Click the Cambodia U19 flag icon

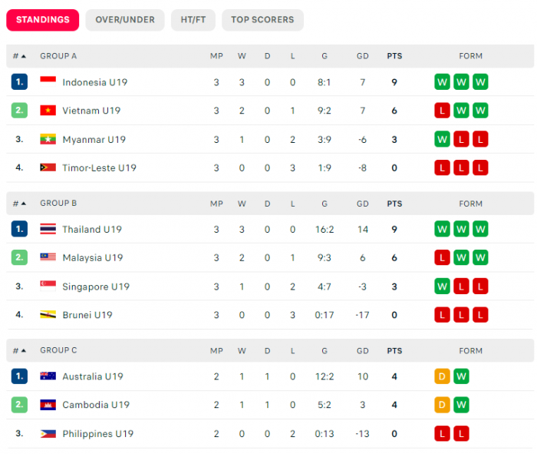pyautogui.click(x=48, y=405)
